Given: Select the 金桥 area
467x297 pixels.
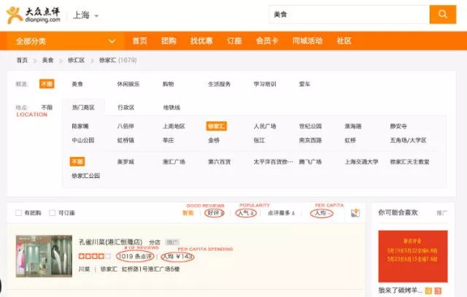Looking at the screenshot, I should click(x=214, y=140).
